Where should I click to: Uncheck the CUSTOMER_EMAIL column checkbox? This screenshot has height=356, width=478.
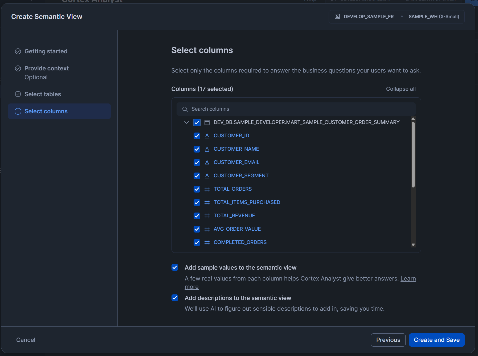click(x=197, y=162)
